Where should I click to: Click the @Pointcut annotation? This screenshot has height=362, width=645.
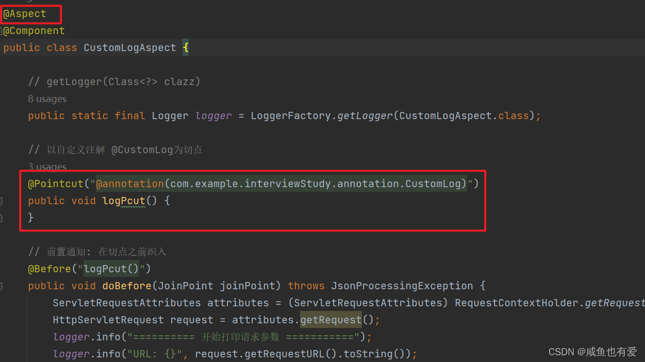[x=56, y=184]
